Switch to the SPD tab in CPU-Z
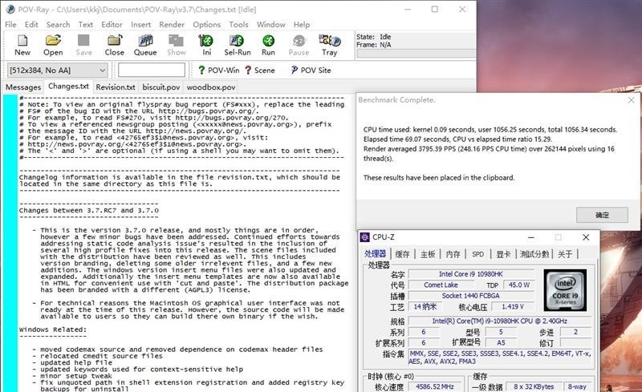Screen dimensions: 642x392 click(x=477, y=254)
